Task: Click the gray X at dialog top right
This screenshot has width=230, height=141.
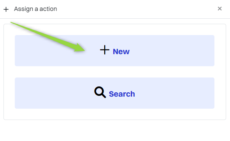Action: [219, 9]
